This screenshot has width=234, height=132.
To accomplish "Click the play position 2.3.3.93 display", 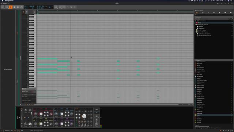I will point(40,6).
